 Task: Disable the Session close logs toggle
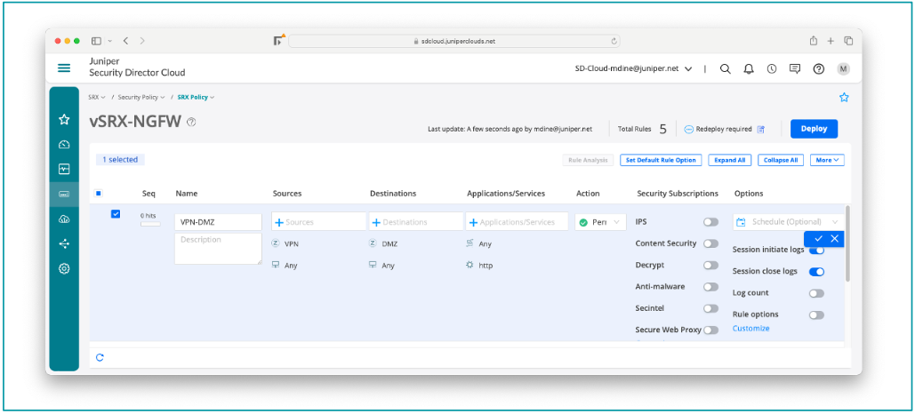pos(815,272)
